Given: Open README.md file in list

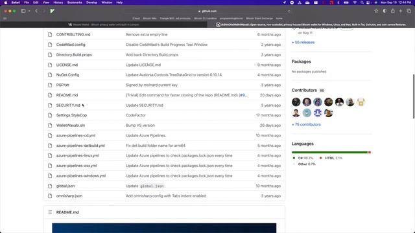Looking at the screenshot, I should pyautogui.click(x=67, y=95).
